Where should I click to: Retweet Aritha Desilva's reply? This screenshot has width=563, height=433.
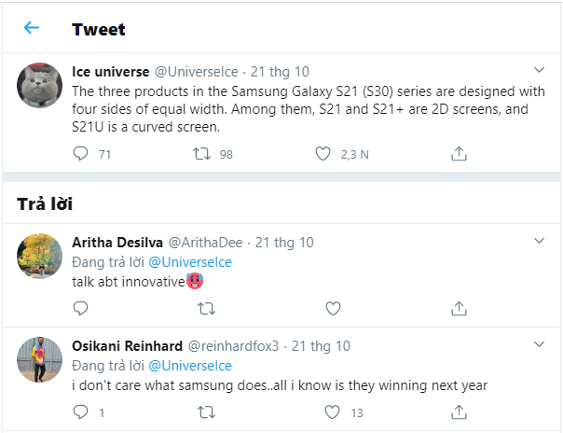point(207,307)
